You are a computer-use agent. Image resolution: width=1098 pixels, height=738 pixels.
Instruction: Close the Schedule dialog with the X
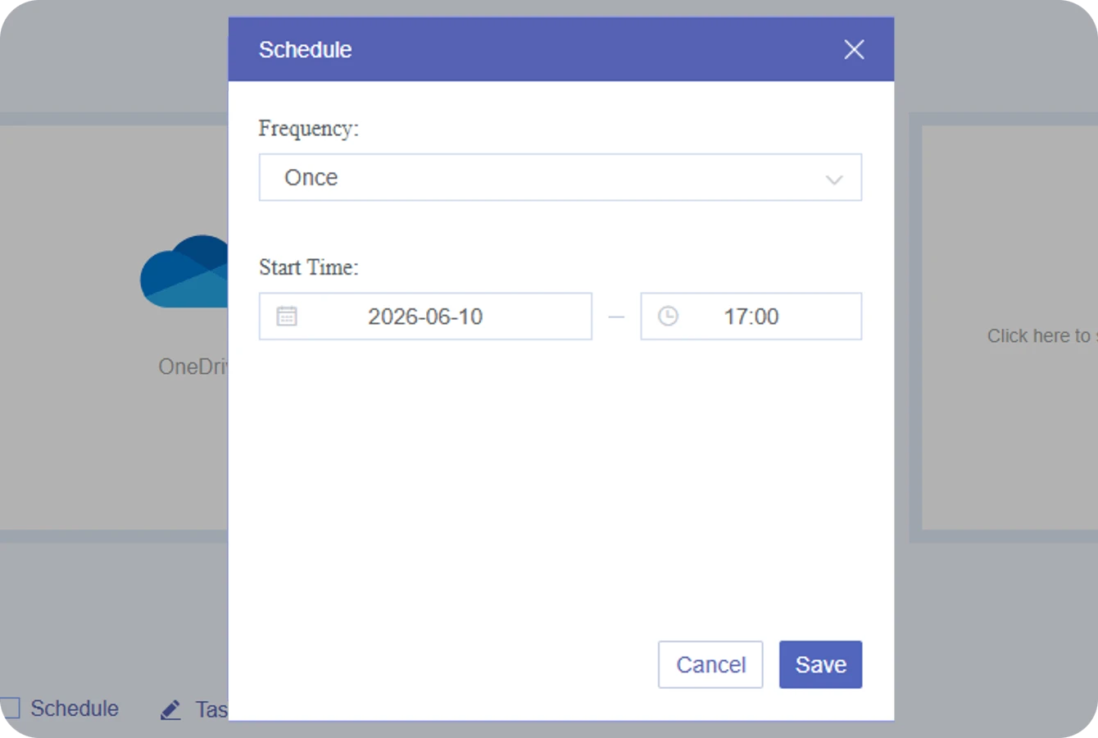click(x=854, y=49)
